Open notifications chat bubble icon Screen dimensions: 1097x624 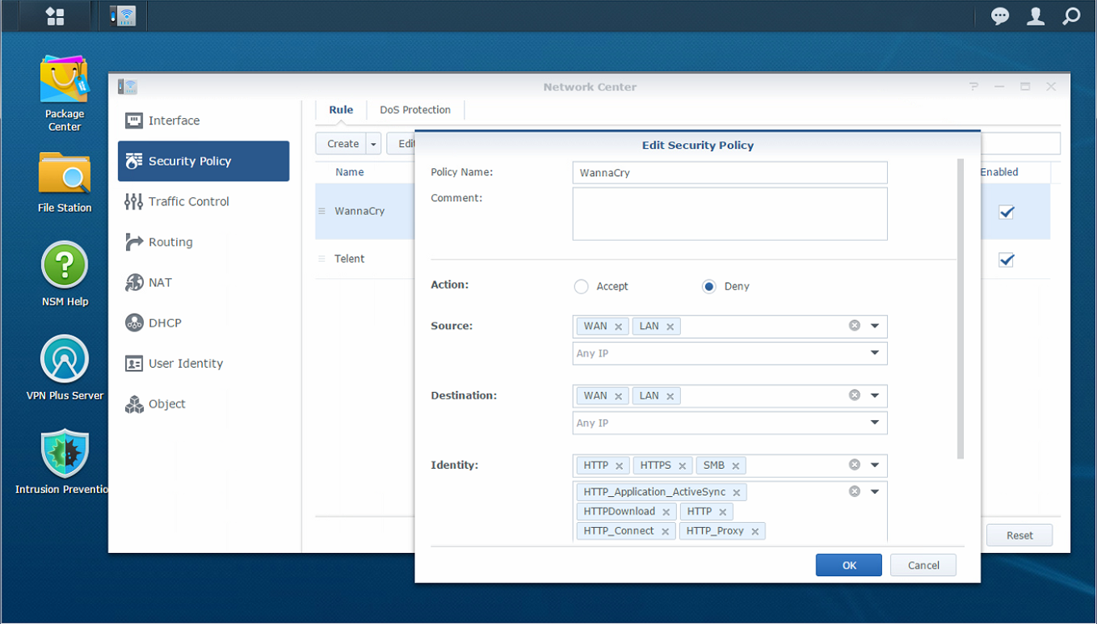pos(1000,16)
